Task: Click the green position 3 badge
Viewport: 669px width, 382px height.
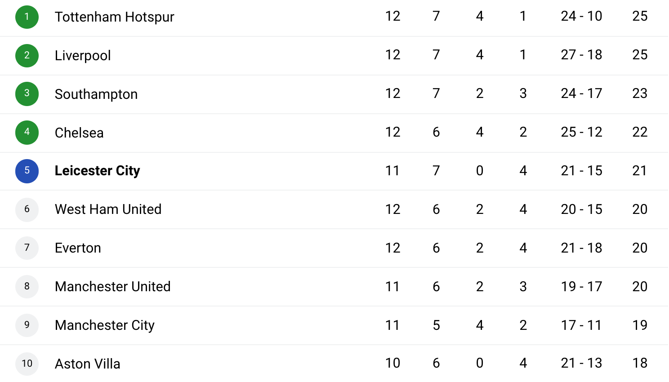Action: tap(27, 94)
